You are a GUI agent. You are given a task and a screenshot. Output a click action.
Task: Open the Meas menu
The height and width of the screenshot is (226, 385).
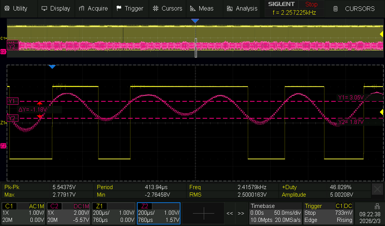202,8
